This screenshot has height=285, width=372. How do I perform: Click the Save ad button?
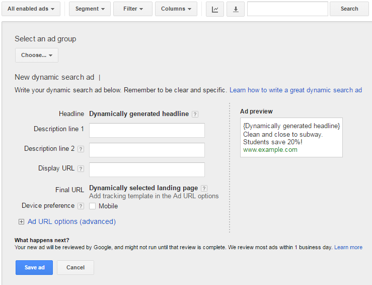coord(34,267)
